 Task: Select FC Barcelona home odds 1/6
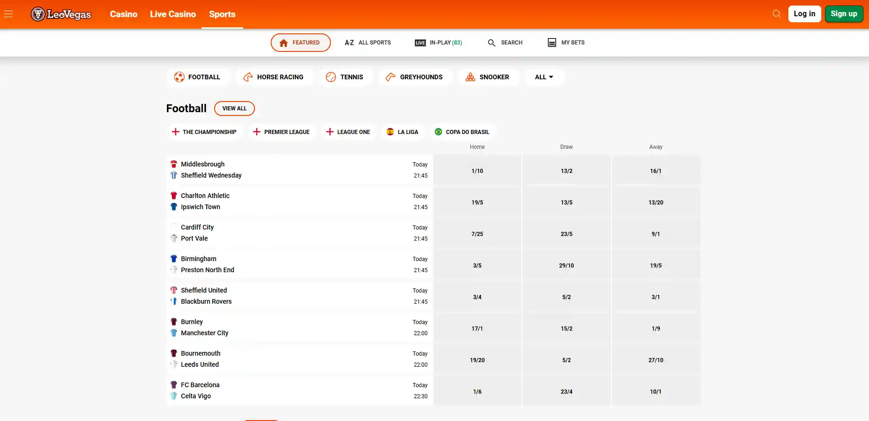point(477,392)
